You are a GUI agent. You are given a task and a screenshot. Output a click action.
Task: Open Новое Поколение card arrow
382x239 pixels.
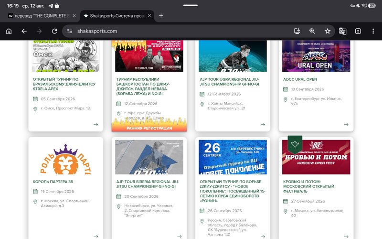point(263,237)
